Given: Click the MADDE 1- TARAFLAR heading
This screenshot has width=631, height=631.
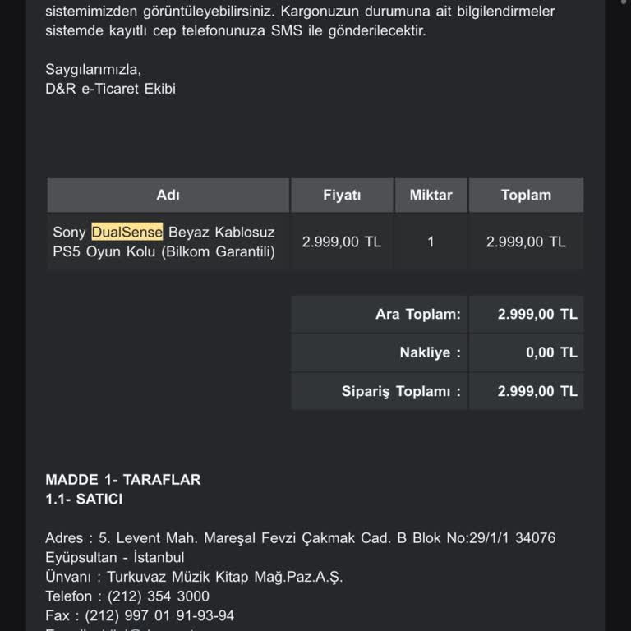Looking at the screenshot, I should click(x=123, y=479).
